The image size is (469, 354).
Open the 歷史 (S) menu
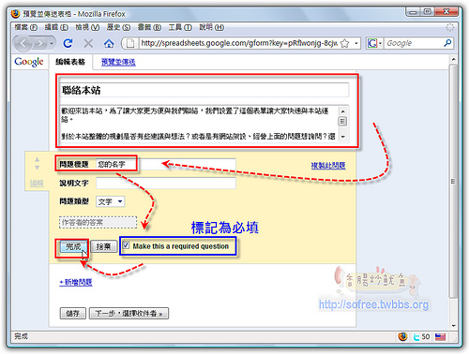coord(118,27)
